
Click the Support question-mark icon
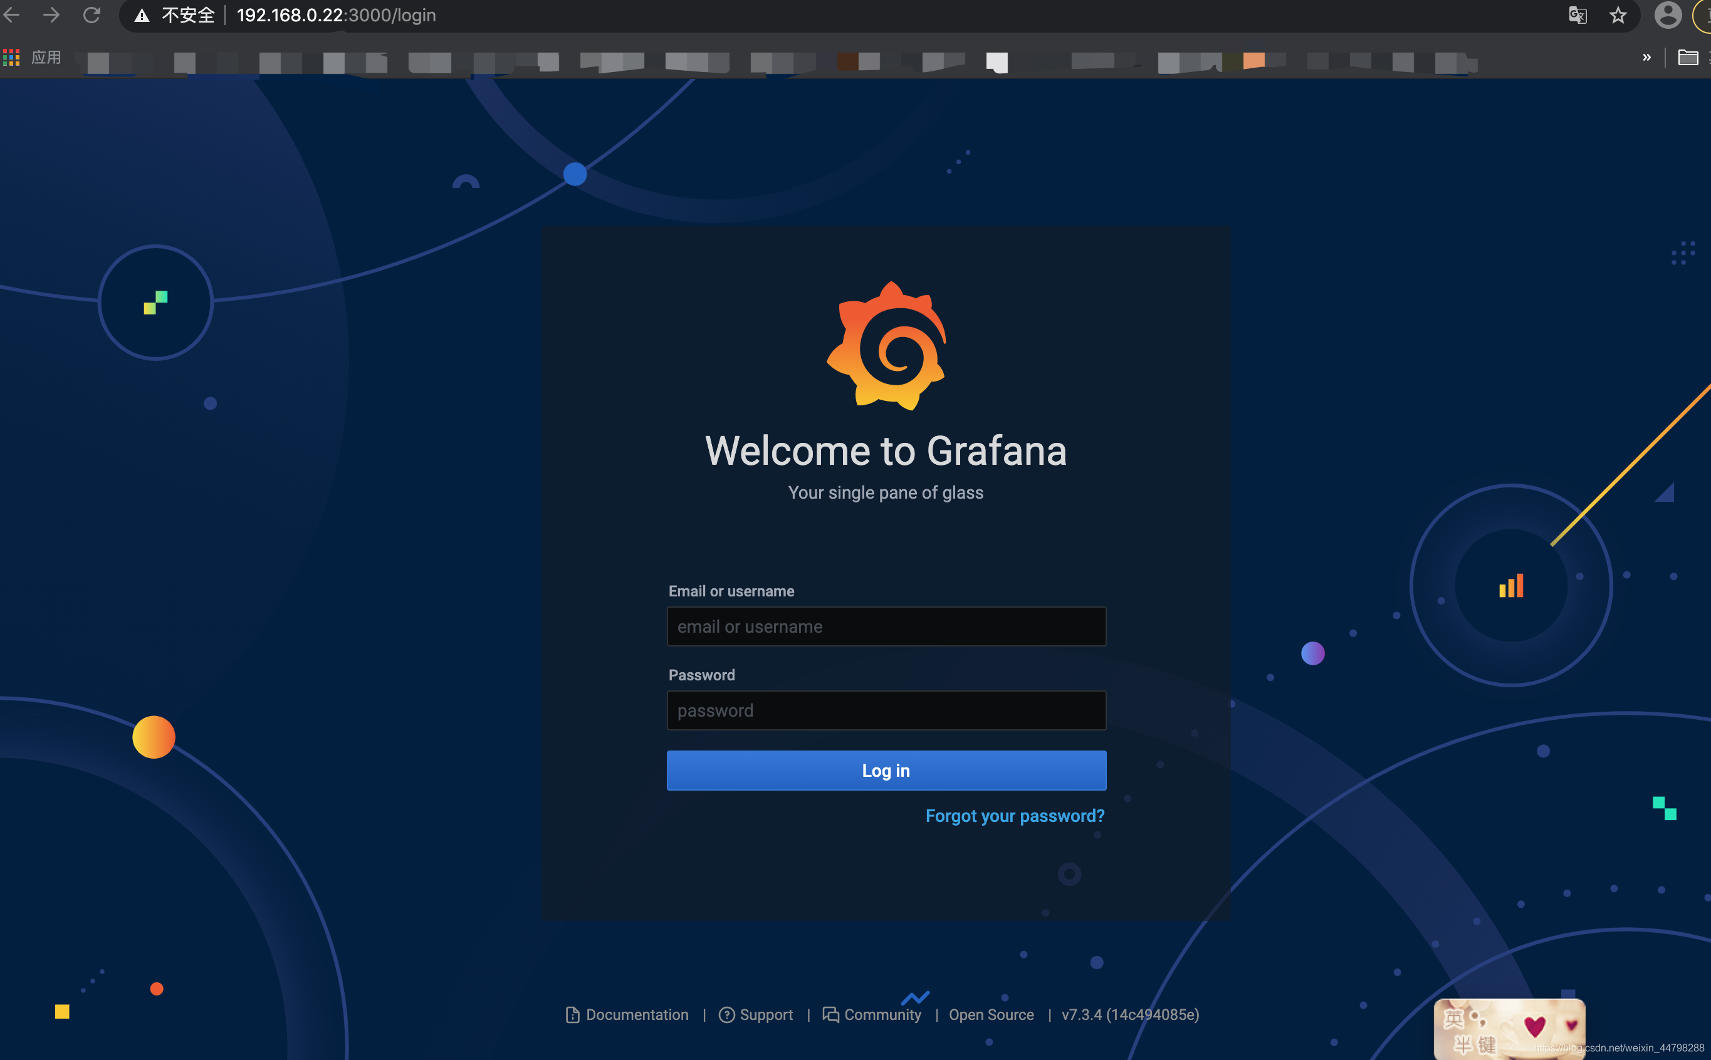[x=726, y=1014]
